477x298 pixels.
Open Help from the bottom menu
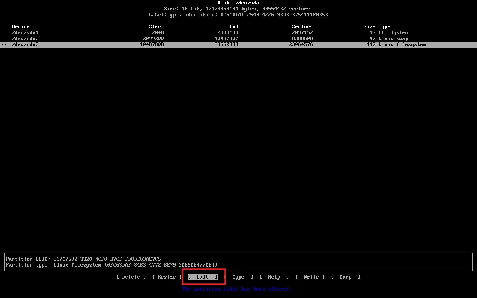click(x=274, y=277)
